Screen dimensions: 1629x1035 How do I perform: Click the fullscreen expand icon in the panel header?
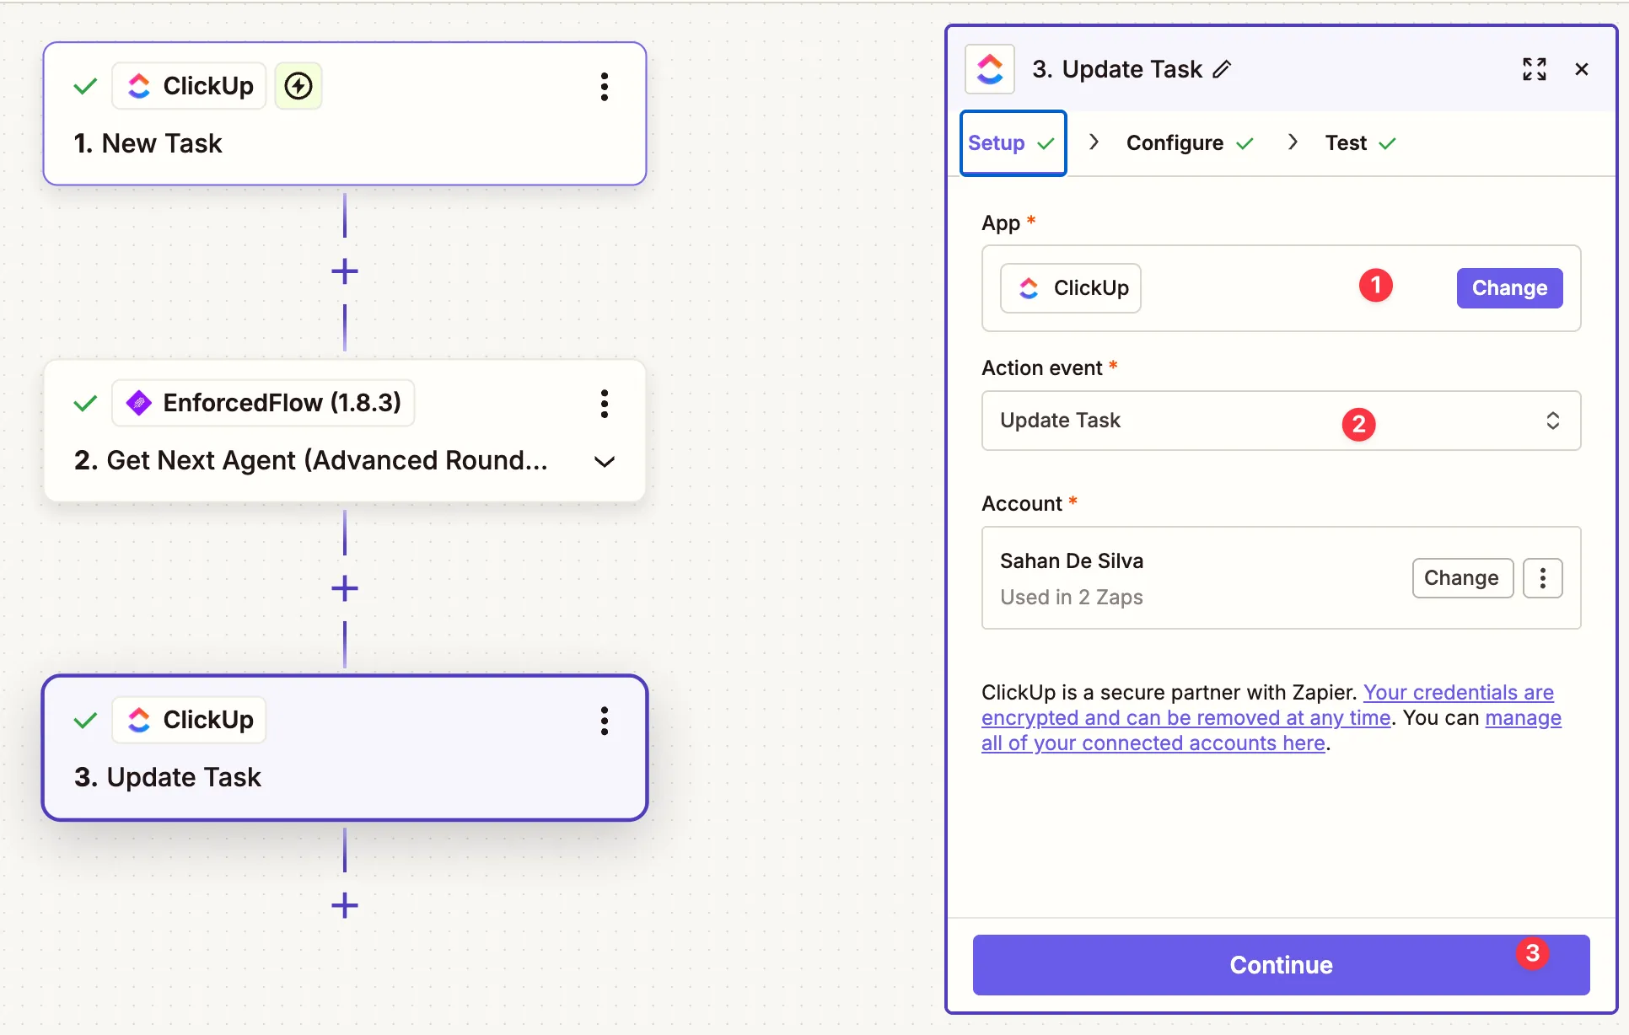point(1535,68)
